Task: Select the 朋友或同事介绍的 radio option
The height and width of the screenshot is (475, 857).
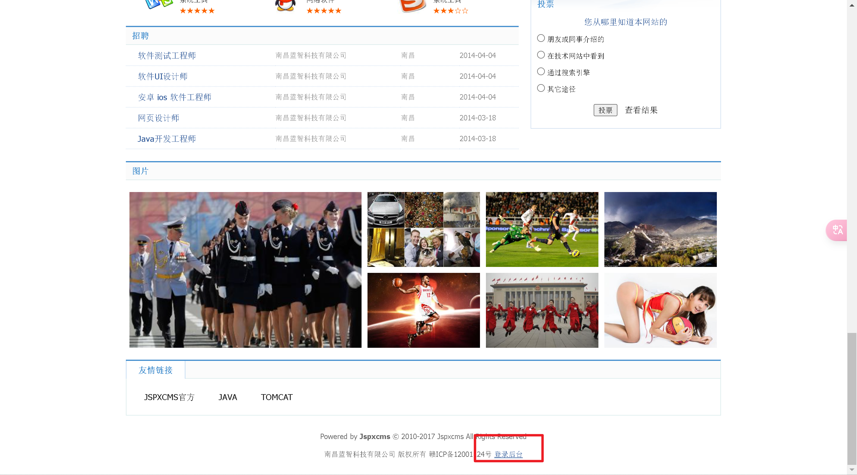Action: point(541,39)
